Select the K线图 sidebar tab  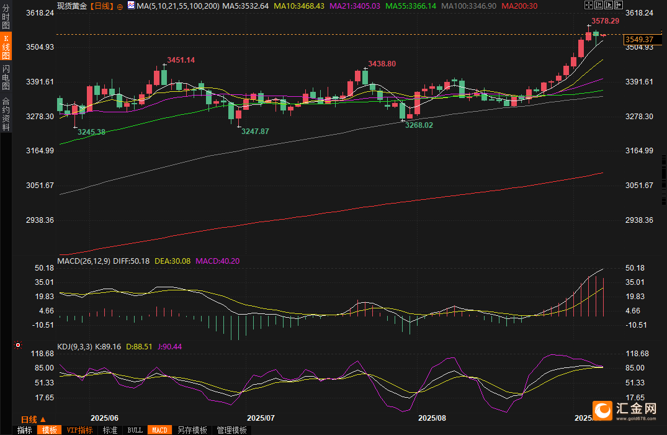[x=6, y=48]
